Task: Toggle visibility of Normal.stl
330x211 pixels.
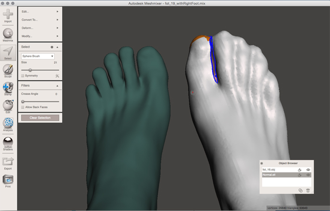Action: tap(308, 175)
